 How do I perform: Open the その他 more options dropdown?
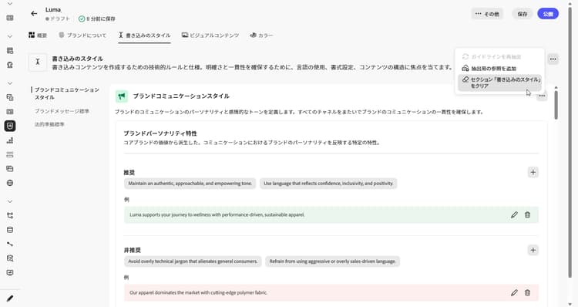[x=487, y=14]
